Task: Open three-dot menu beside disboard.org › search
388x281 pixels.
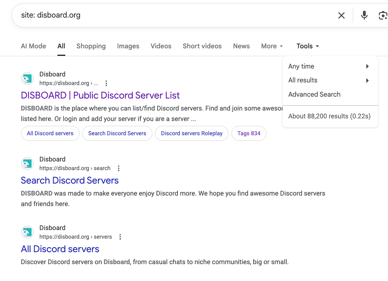Action: (x=119, y=168)
